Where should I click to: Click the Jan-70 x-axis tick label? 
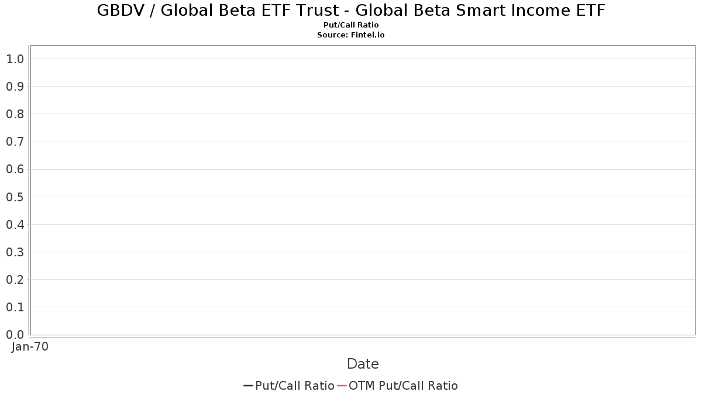pyautogui.click(x=30, y=346)
